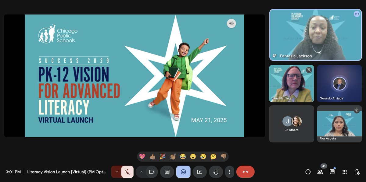Select Gerardo Arriaga's tile
Image resolution: width=366 pixels, height=182 pixels.
pos(339,83)
